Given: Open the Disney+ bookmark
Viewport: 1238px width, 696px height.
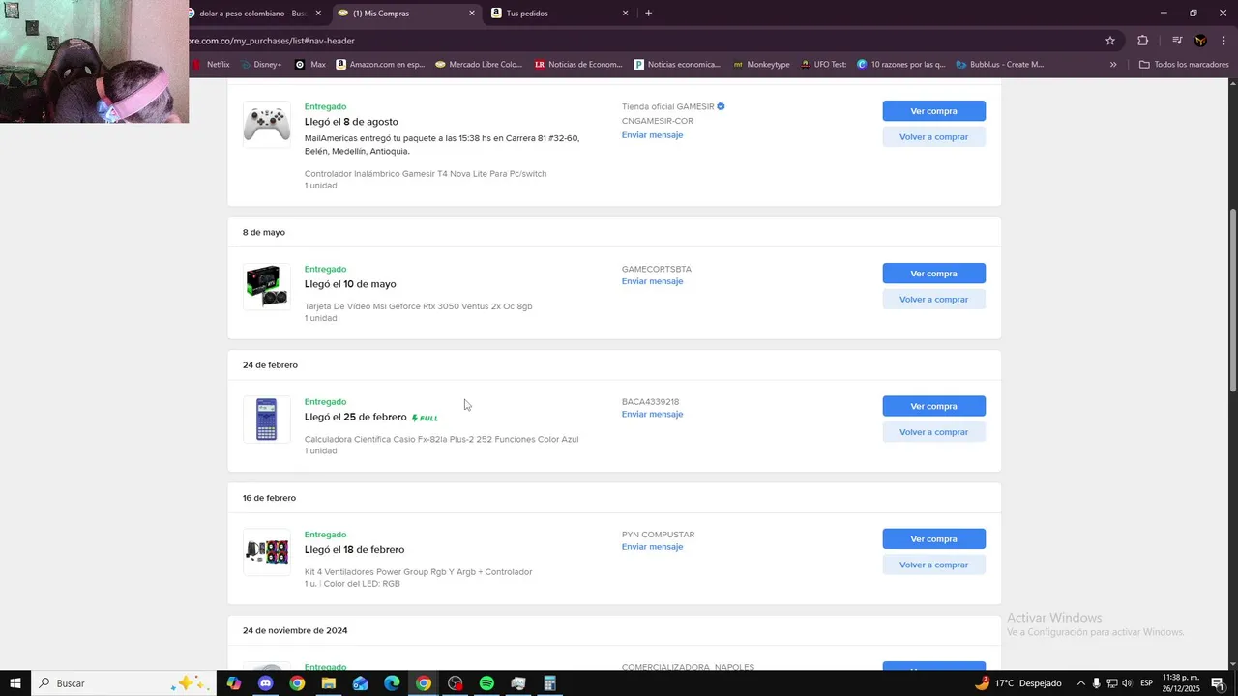Looking at the screenshot, I should coord(260,65).
